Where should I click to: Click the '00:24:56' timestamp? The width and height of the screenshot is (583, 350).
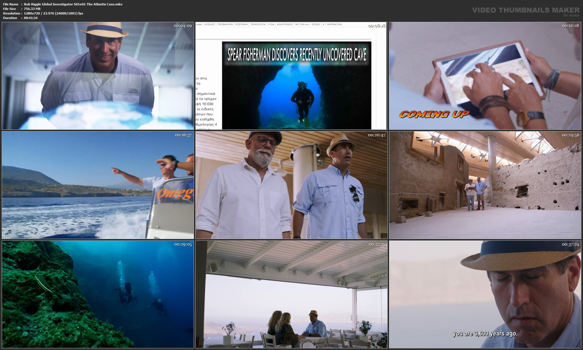[570, 135]
